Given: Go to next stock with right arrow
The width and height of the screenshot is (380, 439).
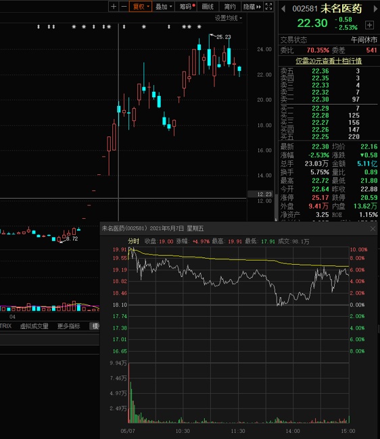Looking at the screenshot, I should (375, 9).
